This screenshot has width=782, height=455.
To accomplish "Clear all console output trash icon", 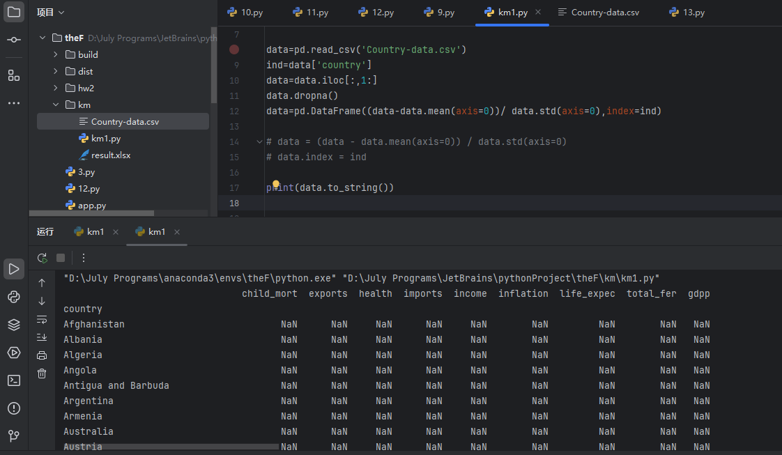I will point(42,373).
